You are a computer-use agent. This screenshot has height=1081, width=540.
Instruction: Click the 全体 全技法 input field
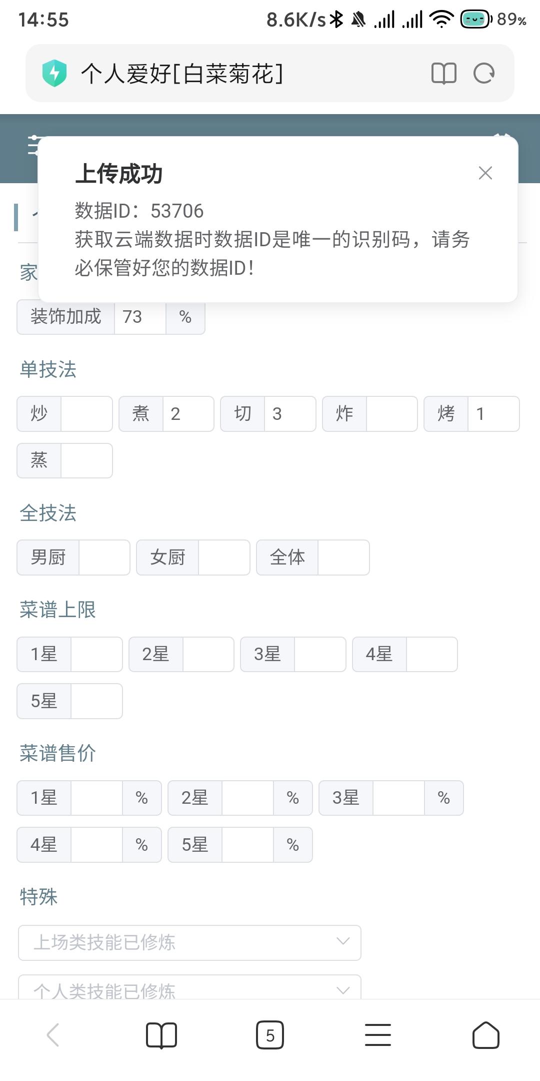(343, 558)
